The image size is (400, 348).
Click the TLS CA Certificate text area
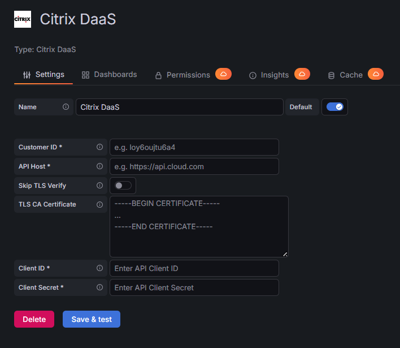click(x=199, y=227)
